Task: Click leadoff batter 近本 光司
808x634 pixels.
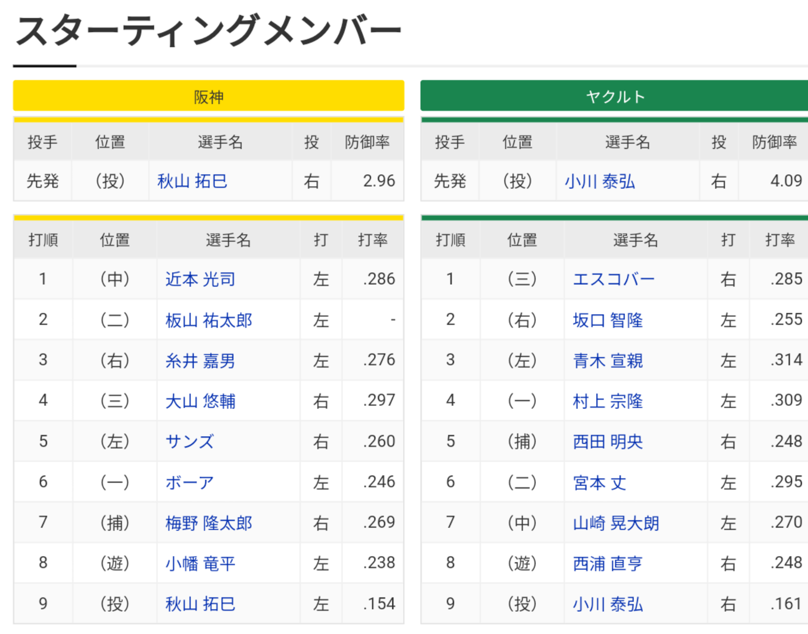Action: click(200, 279)
